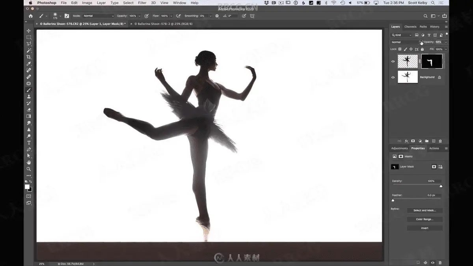Click the Select and Mask button
Viewport: 473px width, 266px height.
425,210
